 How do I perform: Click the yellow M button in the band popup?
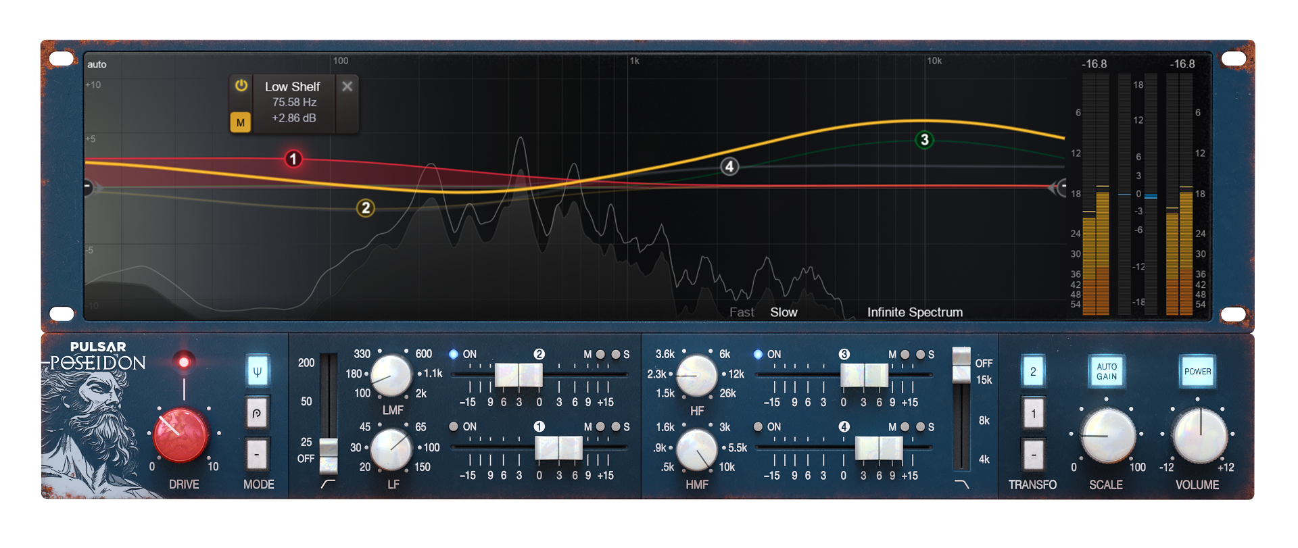[241, 122]
